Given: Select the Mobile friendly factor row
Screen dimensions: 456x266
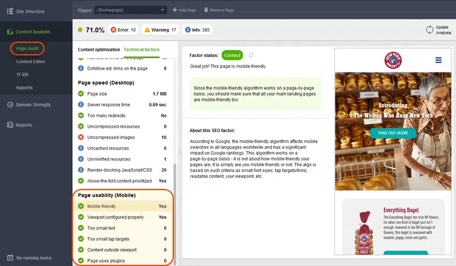Looking at the screenshot, I should click(123, 207).
